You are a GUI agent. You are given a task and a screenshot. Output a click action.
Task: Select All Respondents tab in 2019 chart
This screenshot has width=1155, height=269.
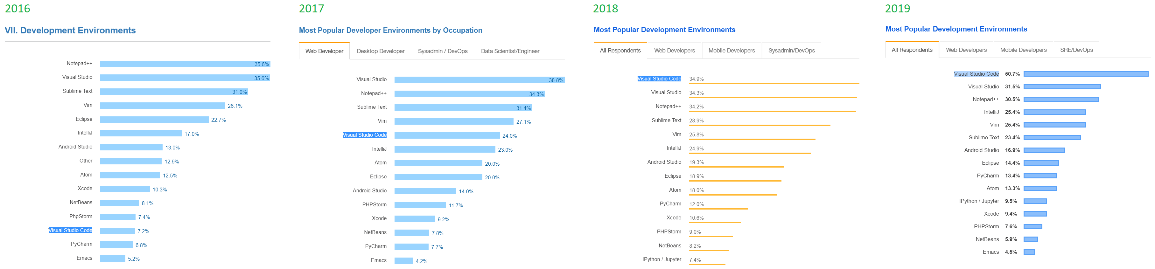point(912,50)
